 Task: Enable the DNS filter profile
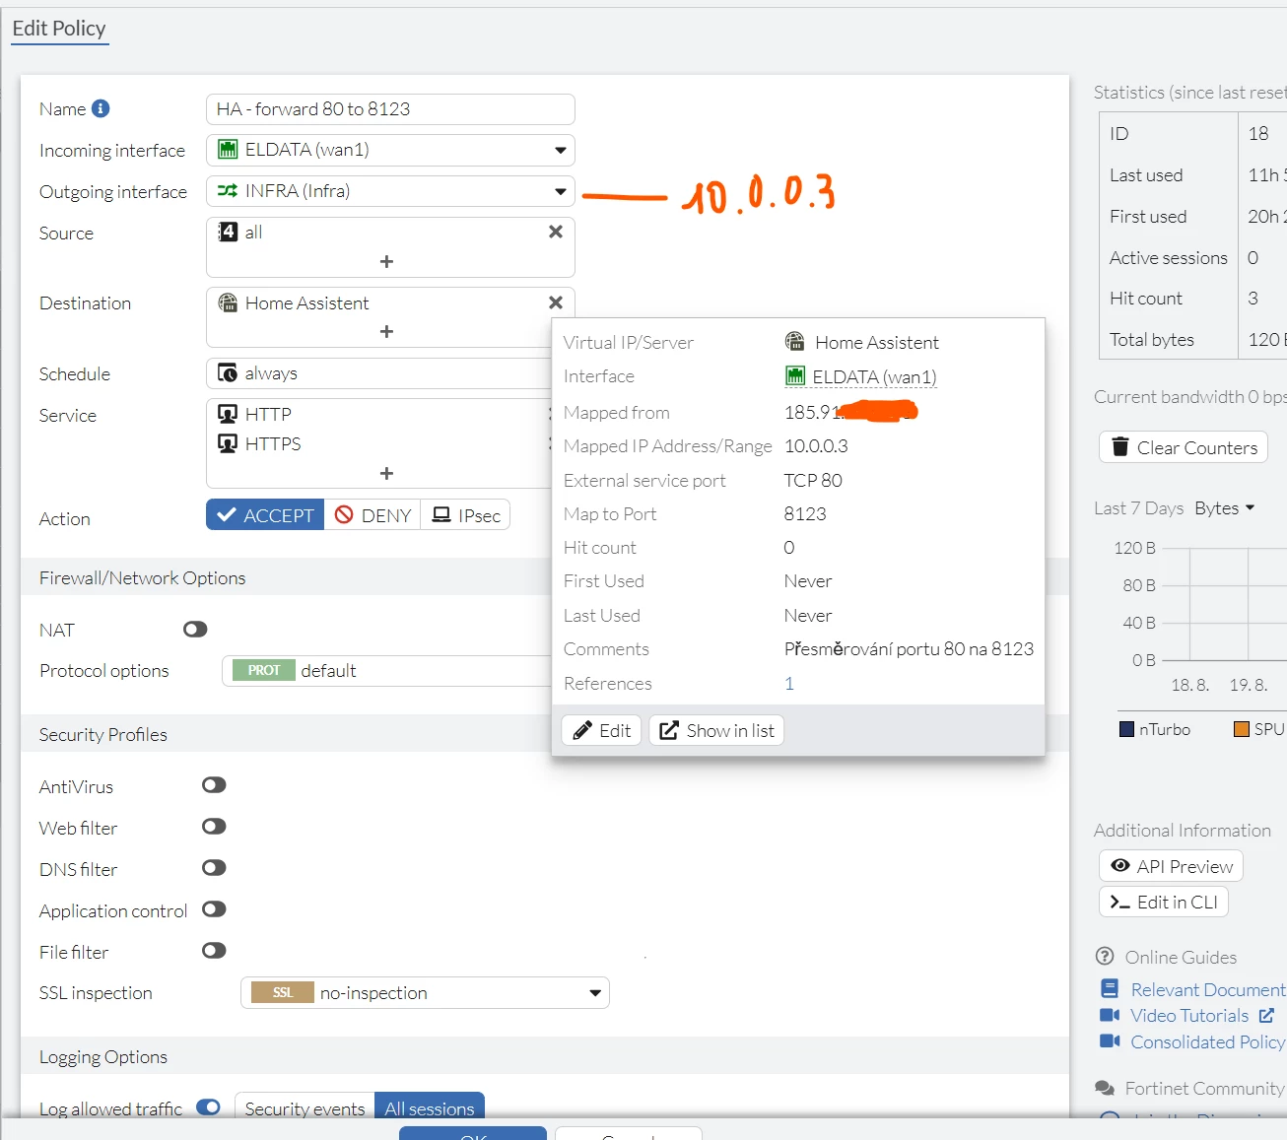pos(214,868)
